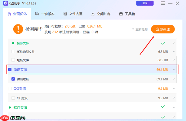The height and width of the screenshot is (121, 186).
Task: Click the 826.1 MB selected amount
Action: [x=95, y=26]
